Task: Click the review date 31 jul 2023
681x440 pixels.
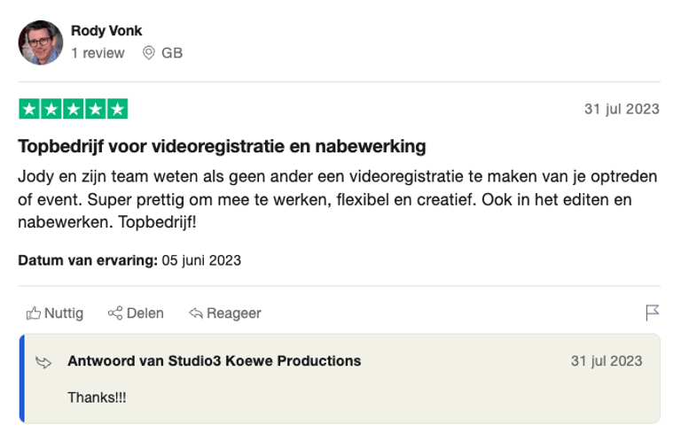Action: [622, 110]
